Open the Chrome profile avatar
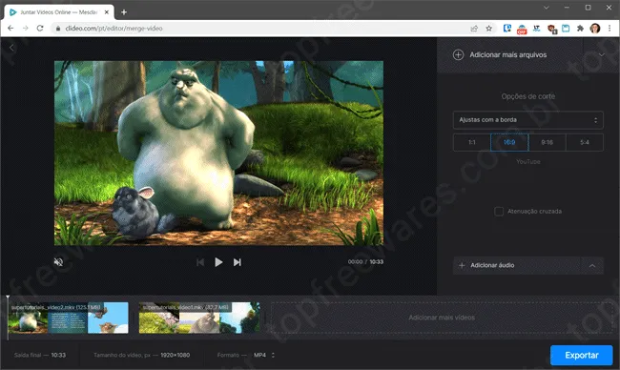 (594, 29)
